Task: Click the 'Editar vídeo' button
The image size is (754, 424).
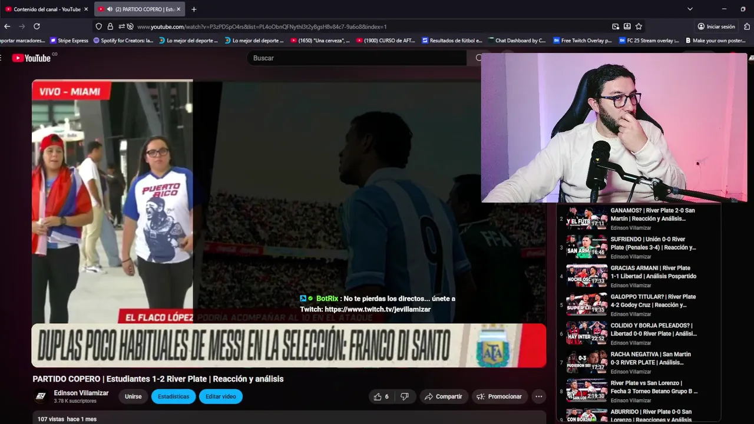Action: (221, 396)
